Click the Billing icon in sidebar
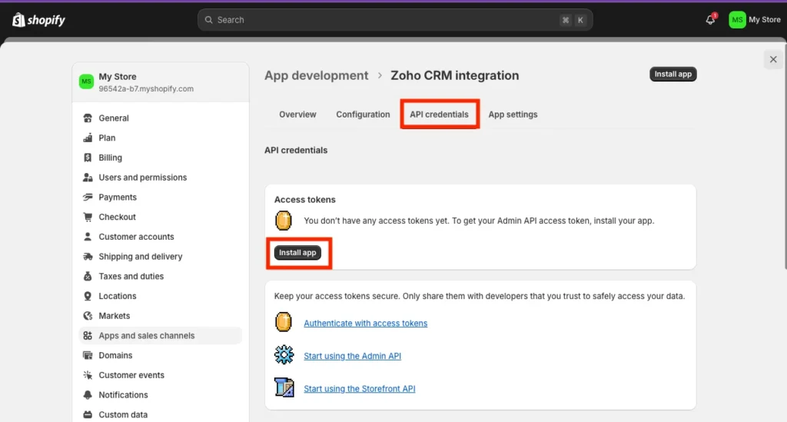The height and width of the screenshot is (422, 787). click(x=88, y=158)
